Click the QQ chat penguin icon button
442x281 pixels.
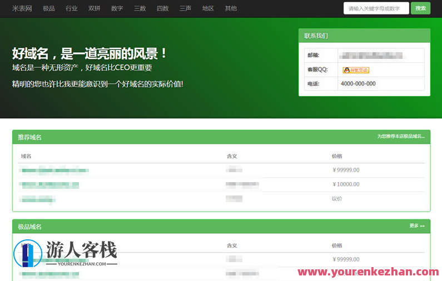[356, 70]
